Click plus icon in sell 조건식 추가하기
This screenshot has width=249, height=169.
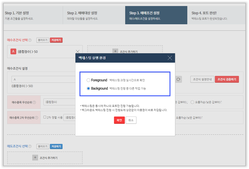click(x=35, y=158)
